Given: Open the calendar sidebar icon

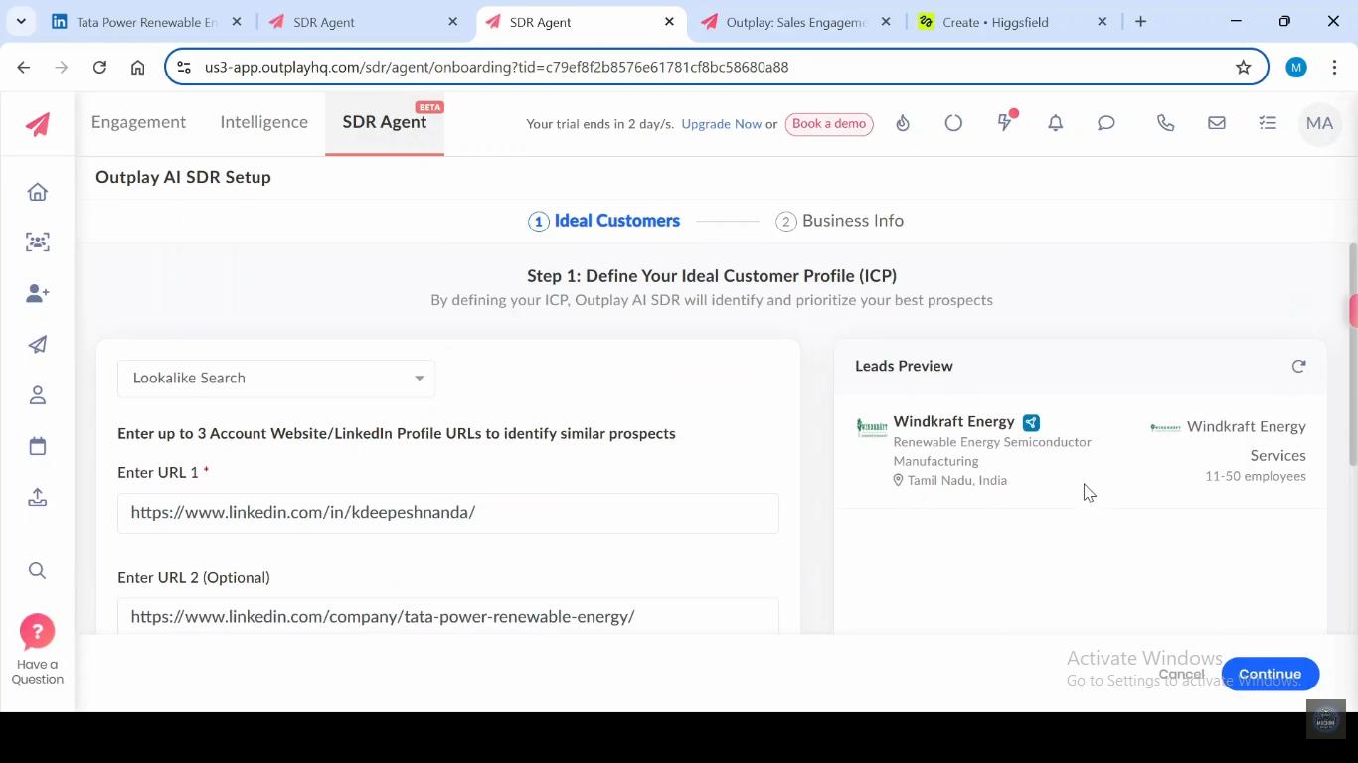Looking at the screenshot, I should (38, 446).
